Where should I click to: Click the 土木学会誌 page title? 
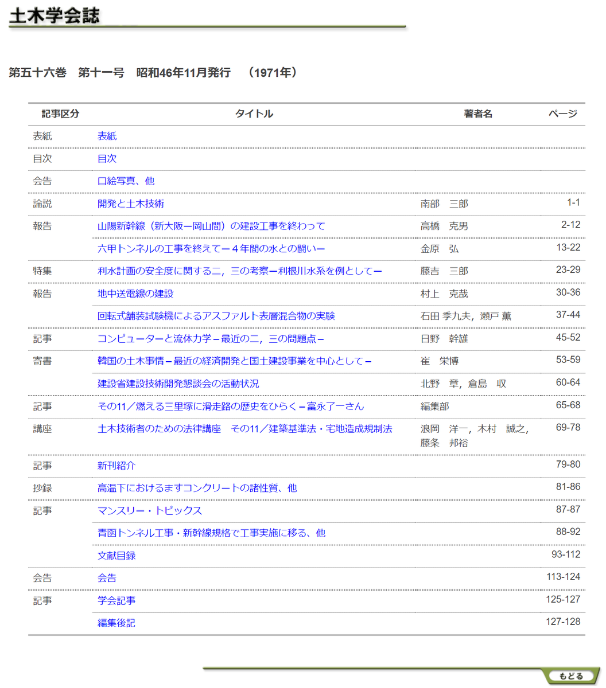[55, 15]
